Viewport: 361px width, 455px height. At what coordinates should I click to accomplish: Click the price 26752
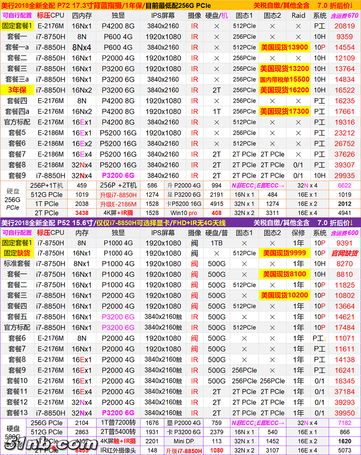pyautogui.click(x=344, y=144)
